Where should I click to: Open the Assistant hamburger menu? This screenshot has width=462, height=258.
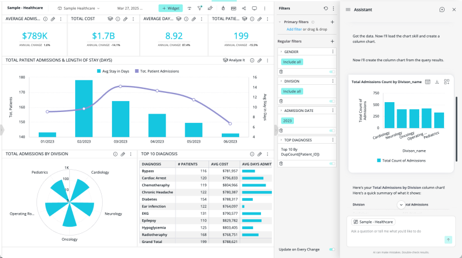348,9
